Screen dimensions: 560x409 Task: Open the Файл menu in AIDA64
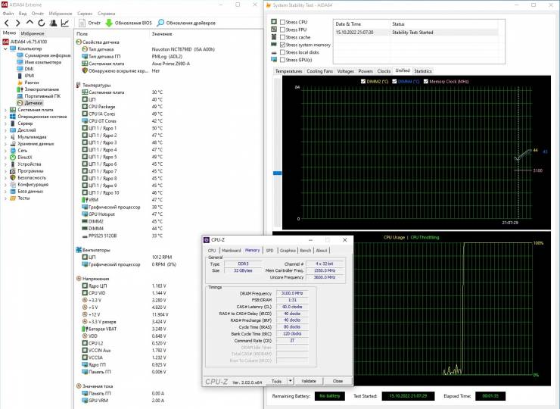pyautogui.click(x=8, y=13)
